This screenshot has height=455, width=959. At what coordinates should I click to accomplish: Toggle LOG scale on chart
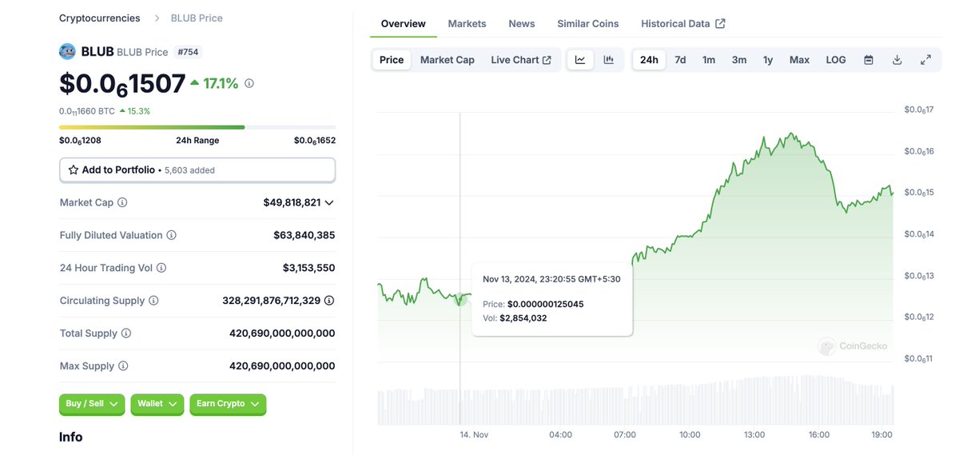tap(836, 60)
